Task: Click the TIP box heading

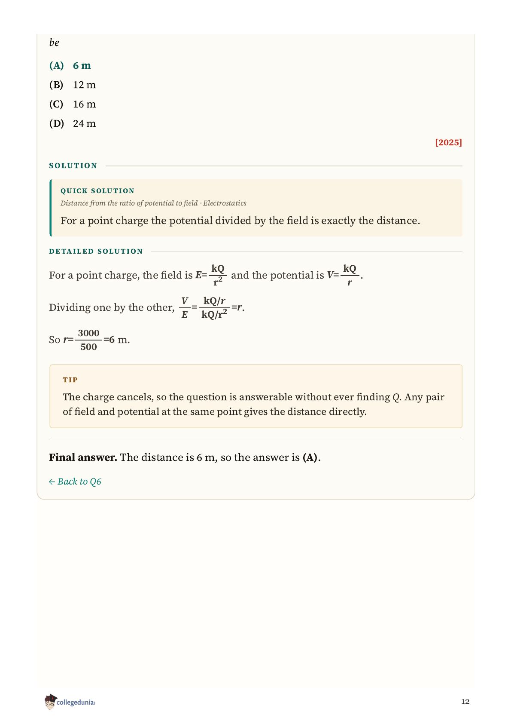Action: (70, 380)
